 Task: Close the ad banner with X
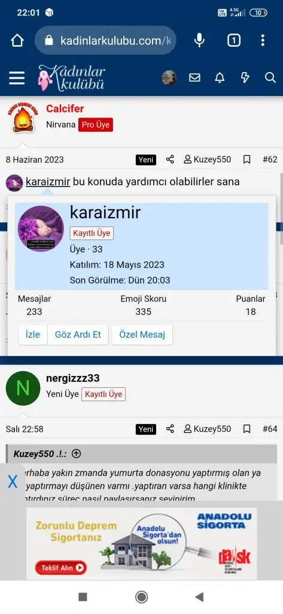pyautogui.click(x=13, y=481)
